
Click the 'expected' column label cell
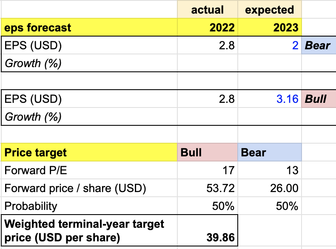(x=270, y=10)
